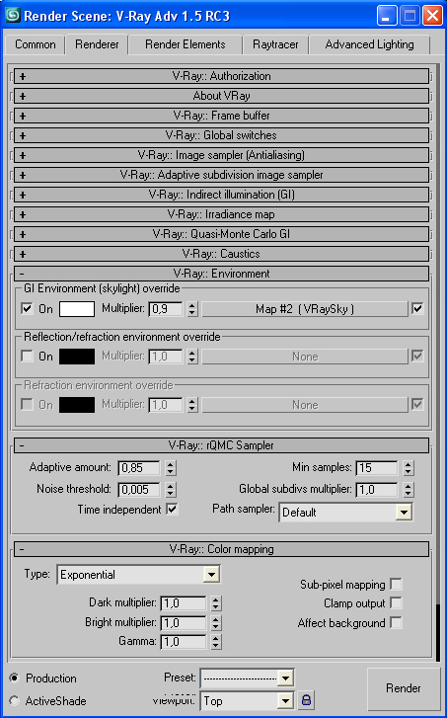Screen dimensions: 447x718
Task: Click the Render button
Action: pyautogui.click(x=403, y=688)
